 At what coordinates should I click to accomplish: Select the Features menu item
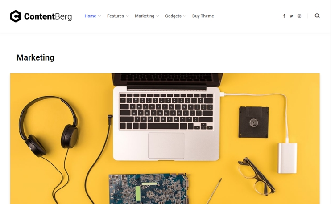click(115, 16)
